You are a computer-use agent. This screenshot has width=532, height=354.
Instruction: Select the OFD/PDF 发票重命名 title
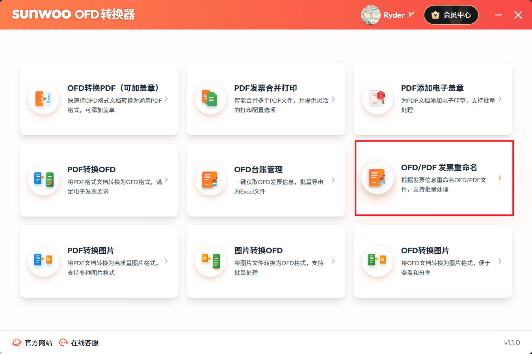[x=439, y=168]
